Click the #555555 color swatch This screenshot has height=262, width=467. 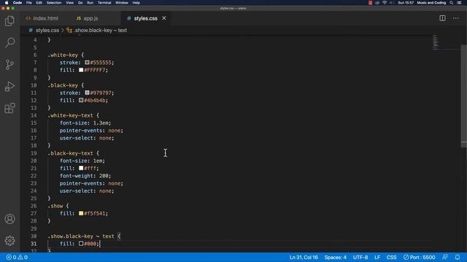coord(87,63)
